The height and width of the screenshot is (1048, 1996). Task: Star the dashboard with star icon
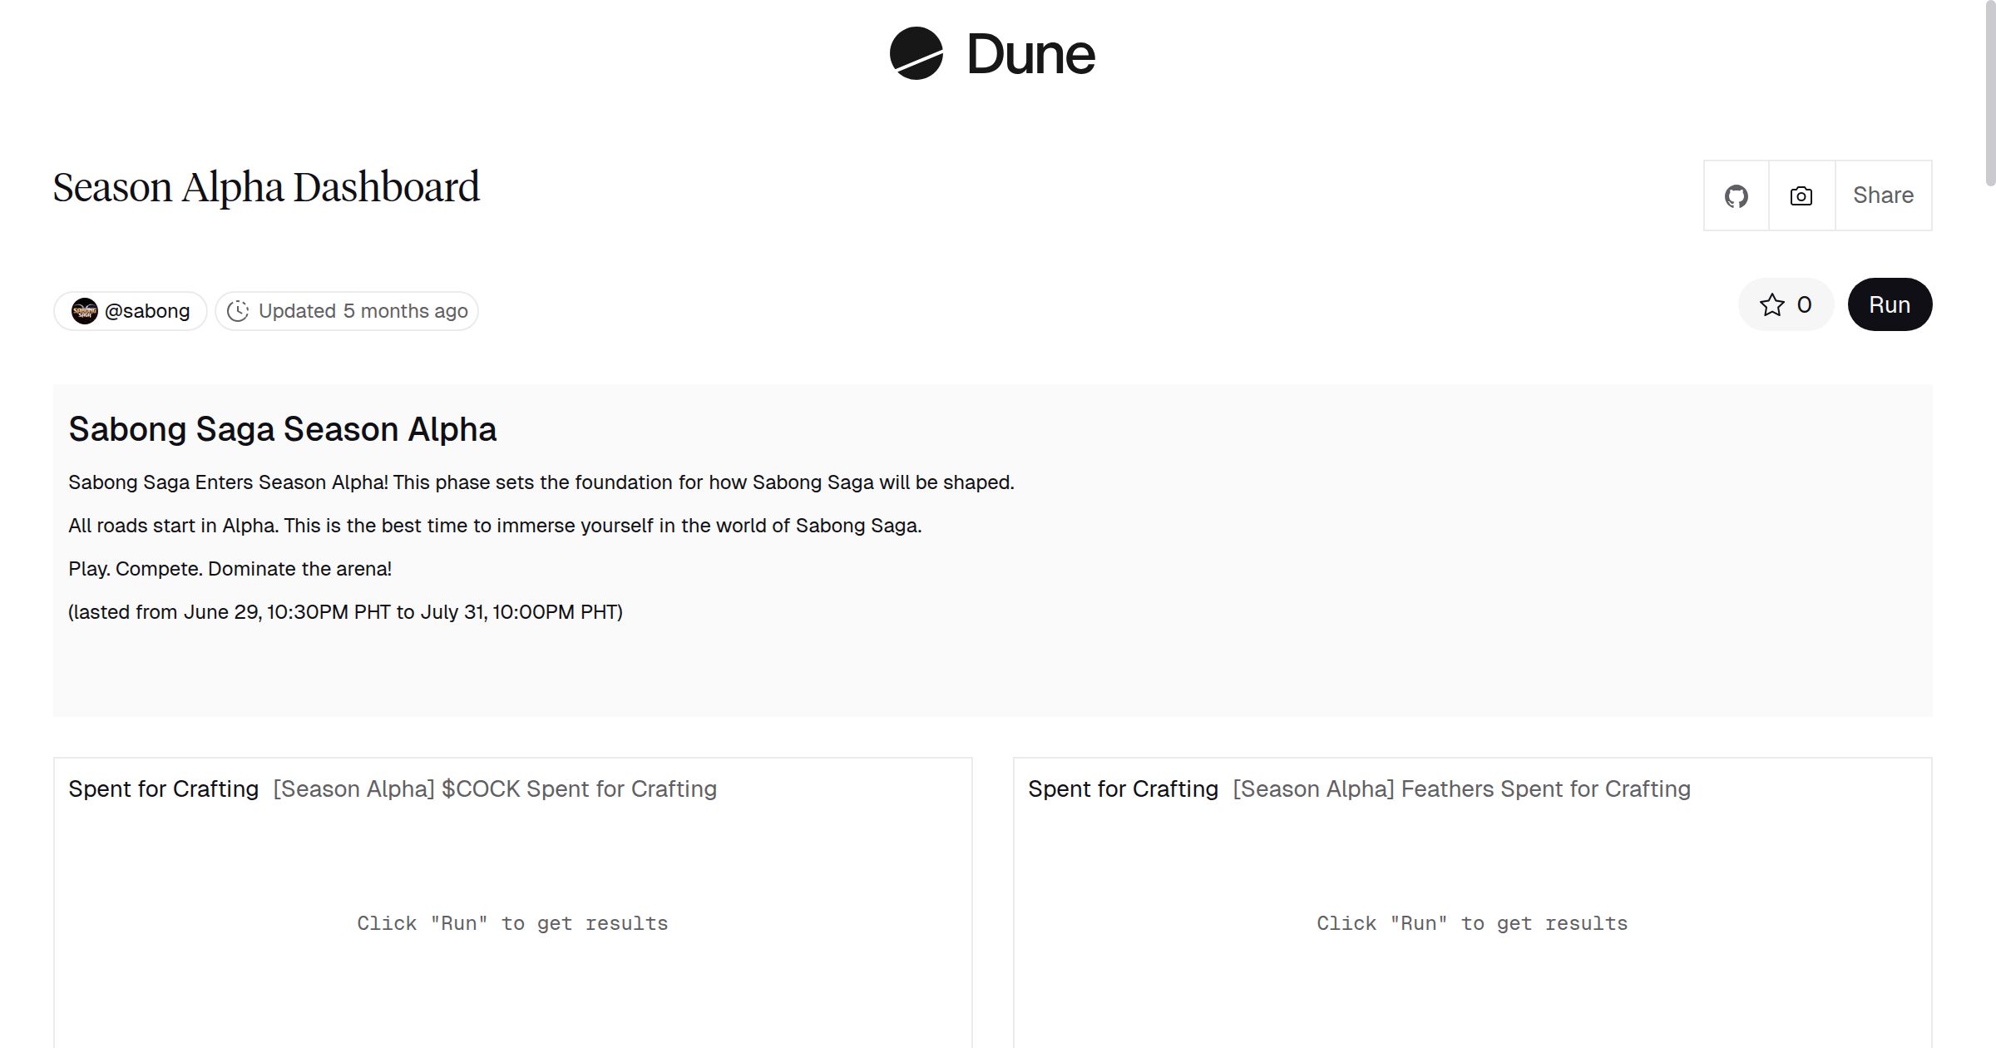[x=1771, y=305]
